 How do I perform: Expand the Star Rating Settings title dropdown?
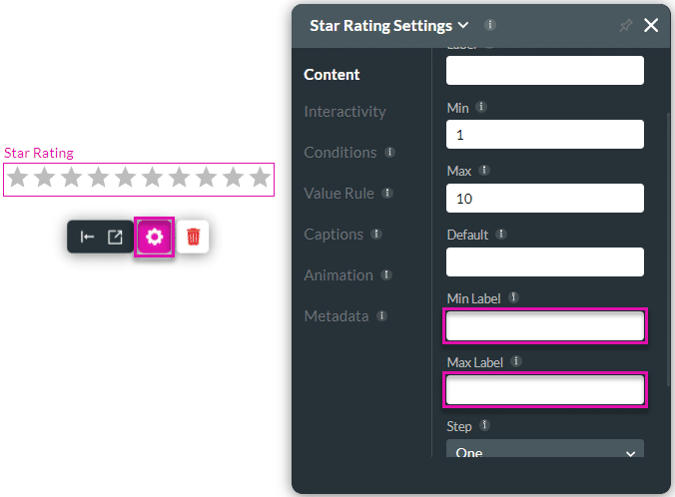(x=463, y=26)
